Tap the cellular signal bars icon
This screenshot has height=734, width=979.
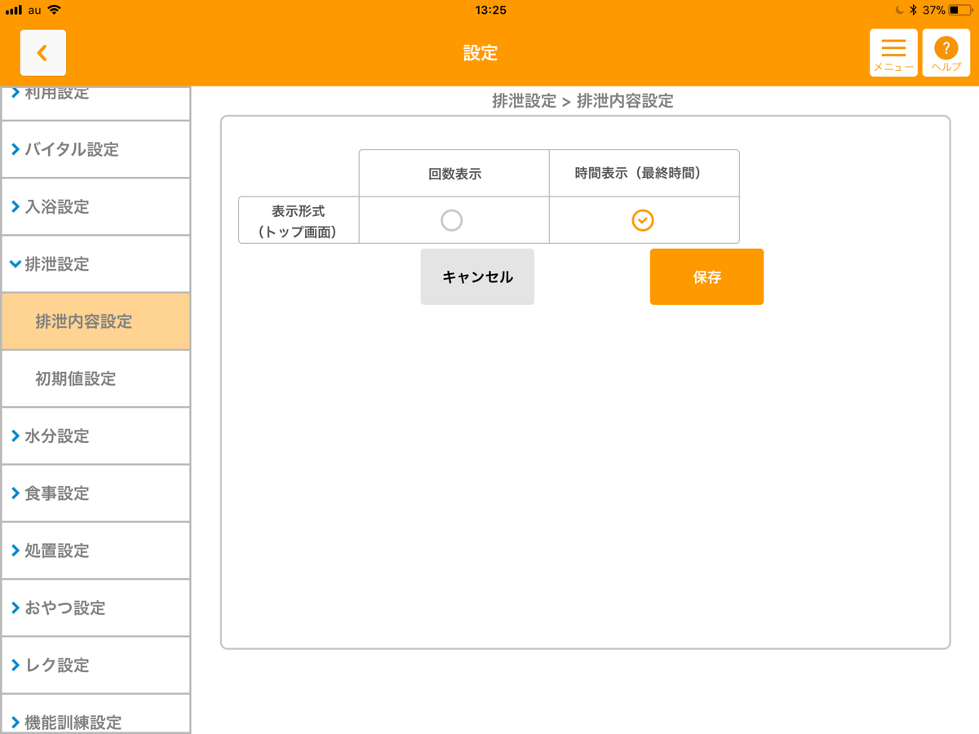14,11
